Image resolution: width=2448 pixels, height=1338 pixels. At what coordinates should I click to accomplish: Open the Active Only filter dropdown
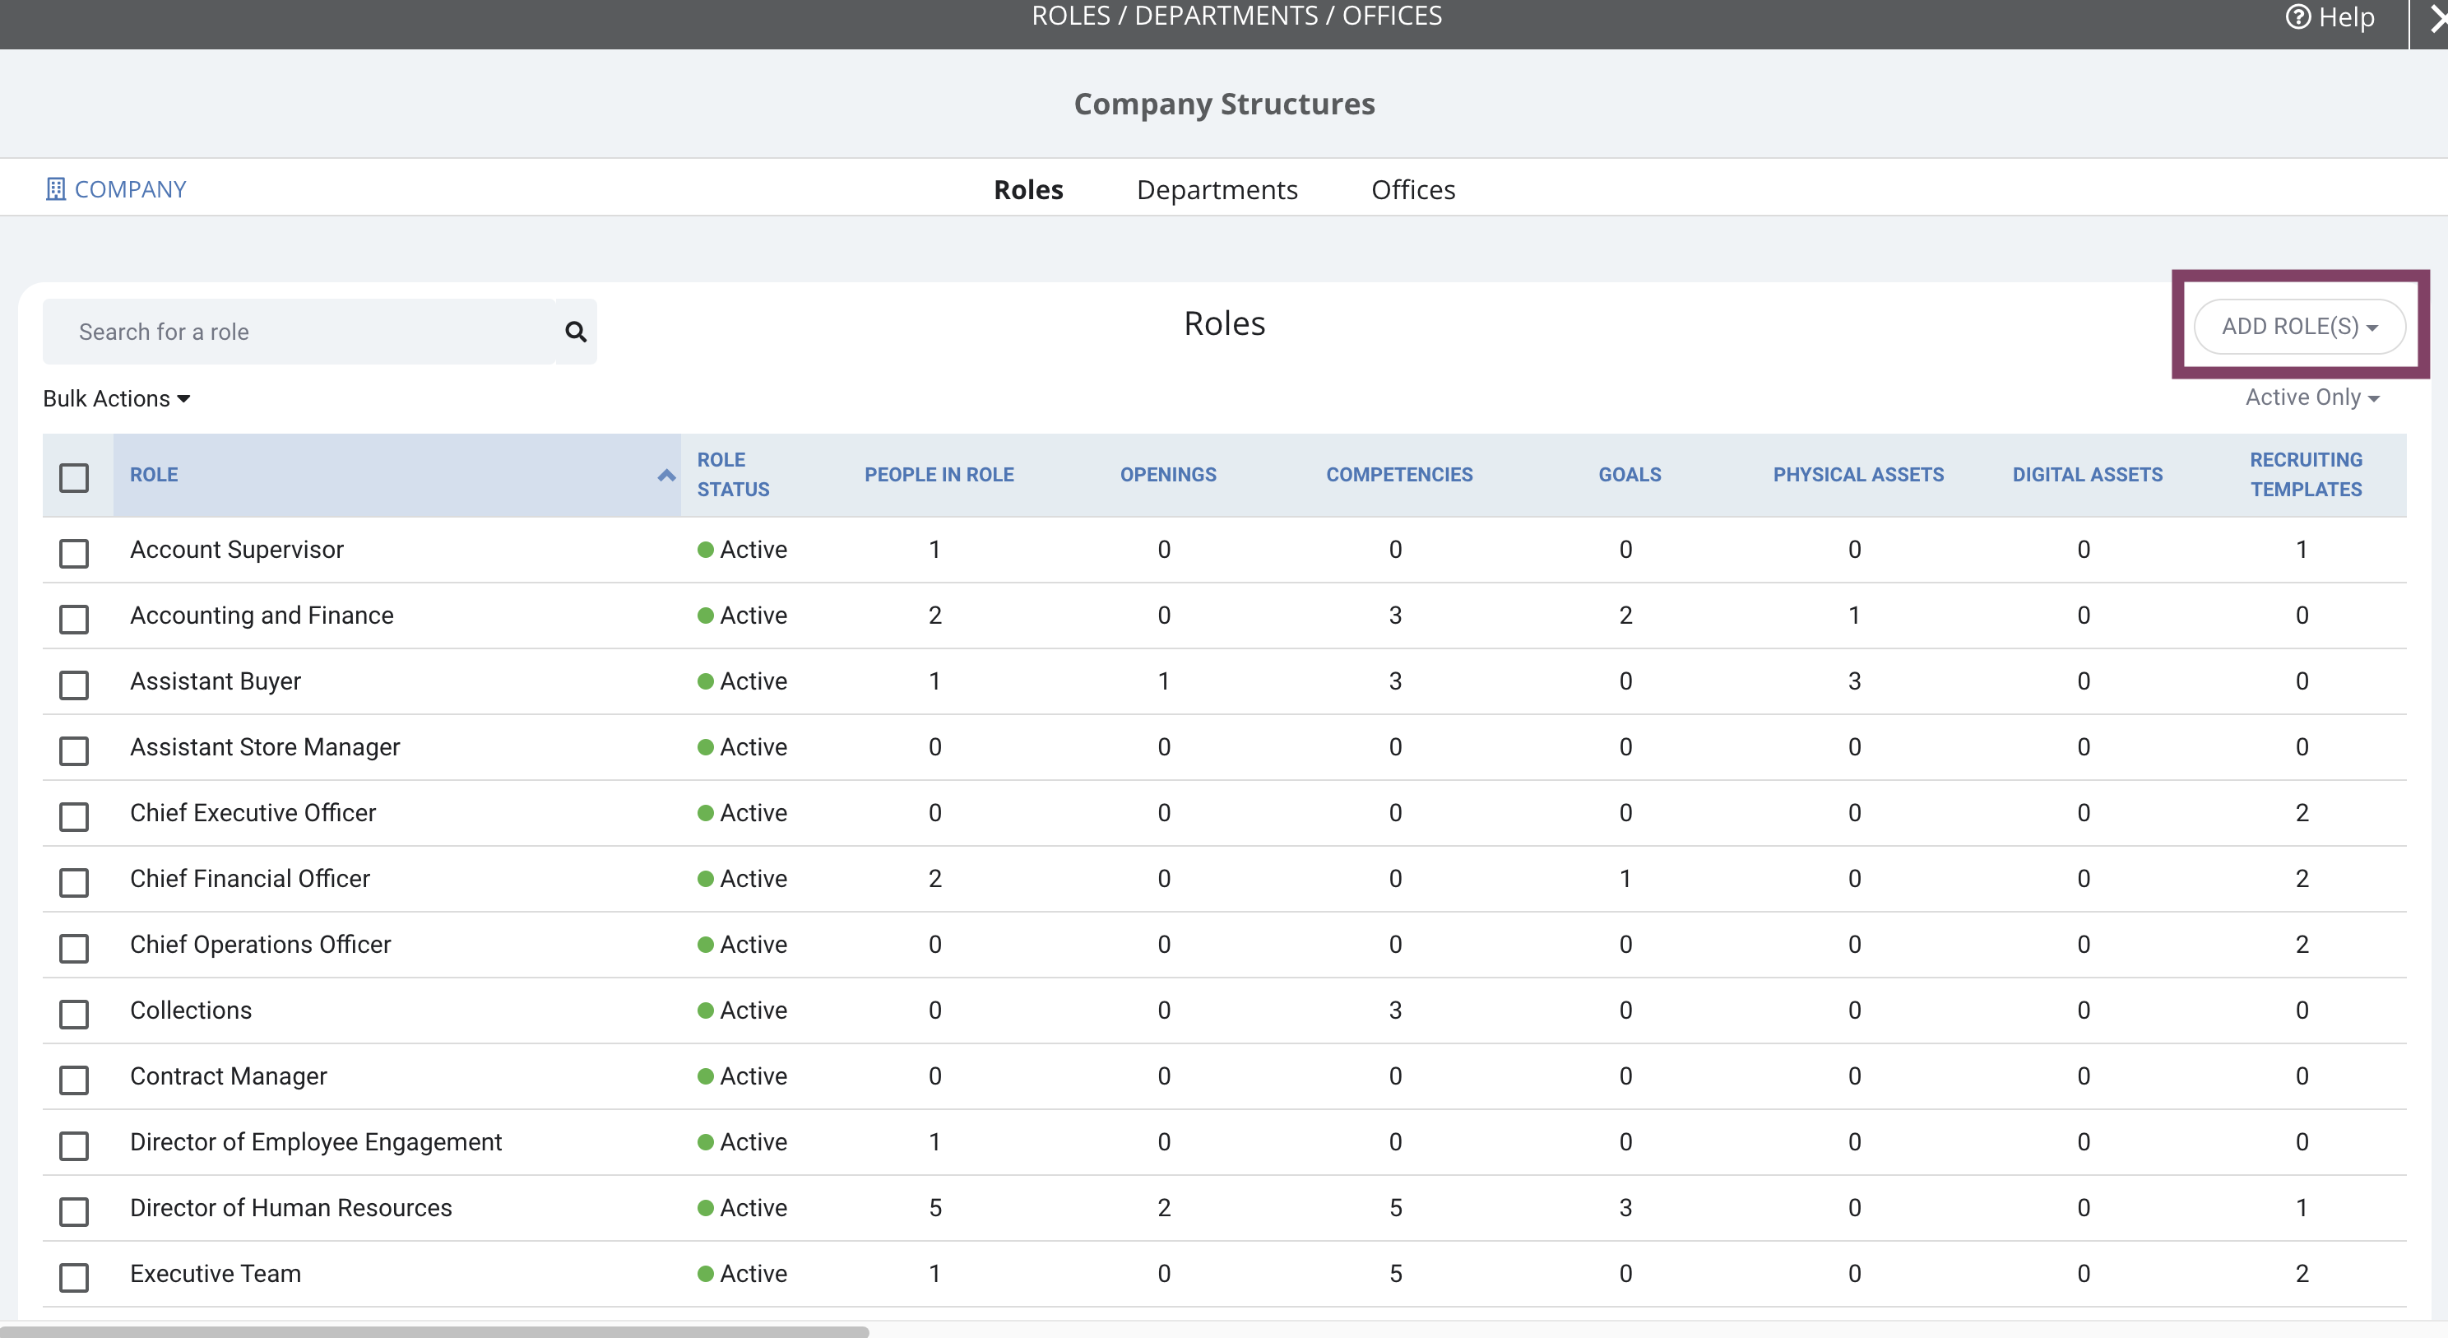[x=2311, y=397]
